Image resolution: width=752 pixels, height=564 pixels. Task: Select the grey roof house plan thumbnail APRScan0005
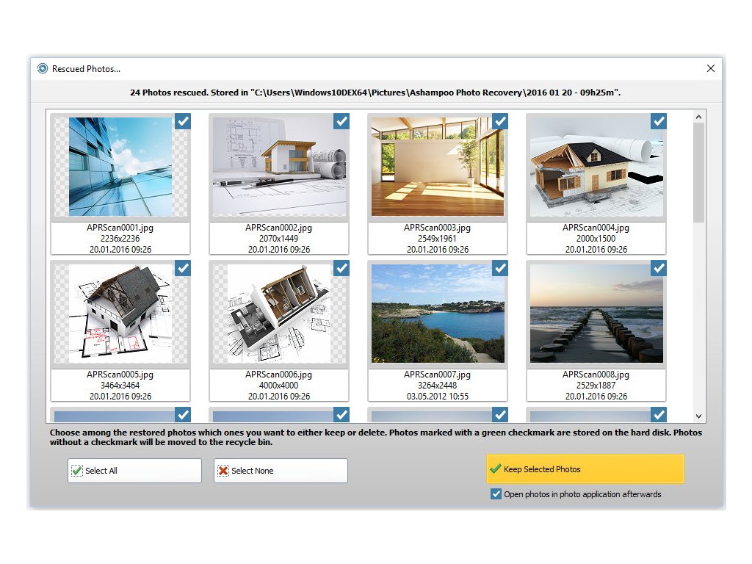point(120,314)
